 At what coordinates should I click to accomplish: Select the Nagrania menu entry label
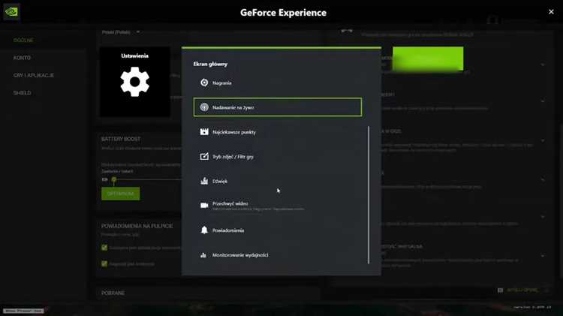221,83
